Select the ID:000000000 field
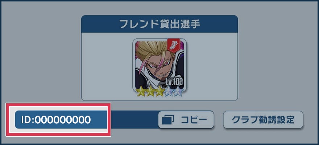The width and height of the screenshot is (319, 145). click(61, 120)
